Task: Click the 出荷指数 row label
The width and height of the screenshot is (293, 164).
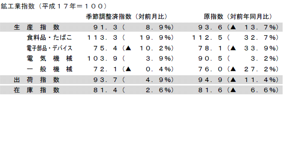Action: coord(36,80)
